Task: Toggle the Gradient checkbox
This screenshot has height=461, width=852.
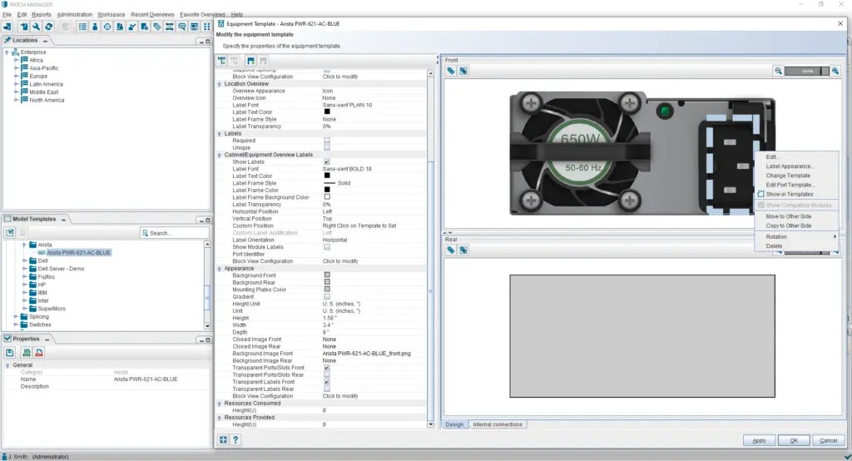Action: pyautogui.click(x=327, y=296)
